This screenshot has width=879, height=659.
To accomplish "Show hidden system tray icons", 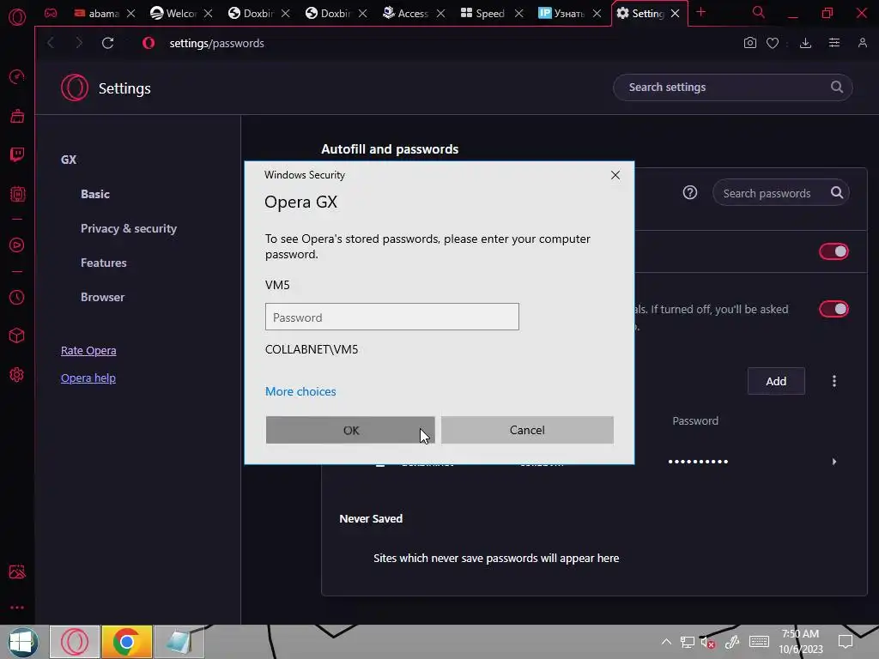I will (666, 642).
